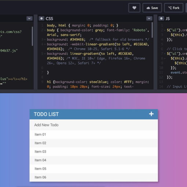Click the TODO LIST heading text
This screenshot has height=187, width=187.
click(46, 114)
